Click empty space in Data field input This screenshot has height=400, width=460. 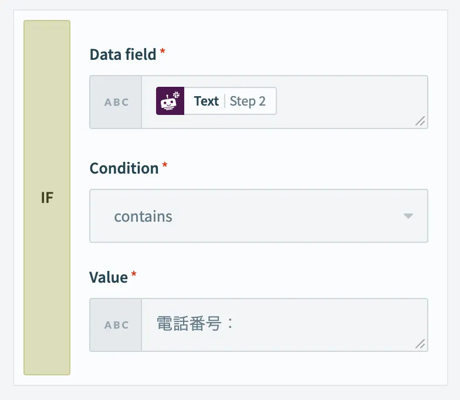(x=352, y=101)
